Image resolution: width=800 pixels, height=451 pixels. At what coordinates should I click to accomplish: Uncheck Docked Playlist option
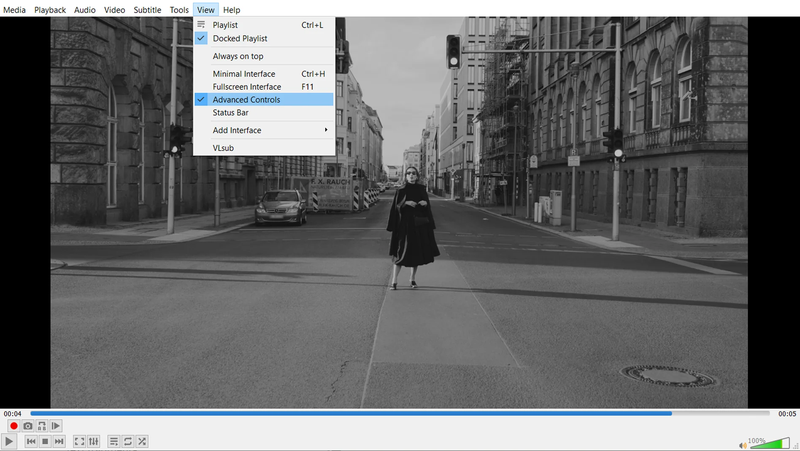[240, 38]
